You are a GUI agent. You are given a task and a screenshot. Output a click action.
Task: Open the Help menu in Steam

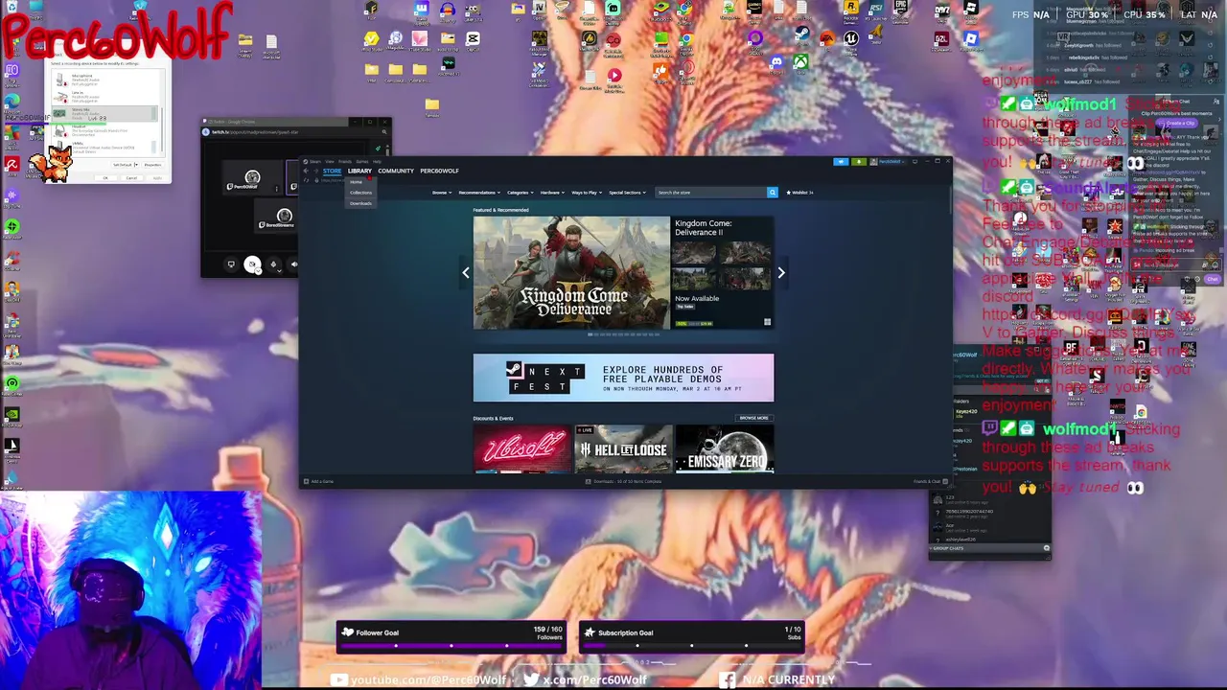[377, 161]
